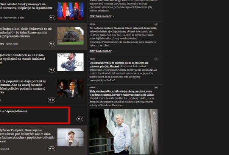Open the author link 'Radovan Geist a ďalší'
This screenshot has width=229, height=155.
(14, 18)
